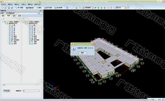Open the 显示设置 display settings toolbar item

[x=48, y=8]
